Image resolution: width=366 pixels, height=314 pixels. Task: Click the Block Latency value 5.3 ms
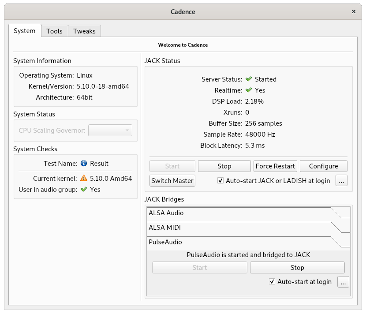coord(255,146)
